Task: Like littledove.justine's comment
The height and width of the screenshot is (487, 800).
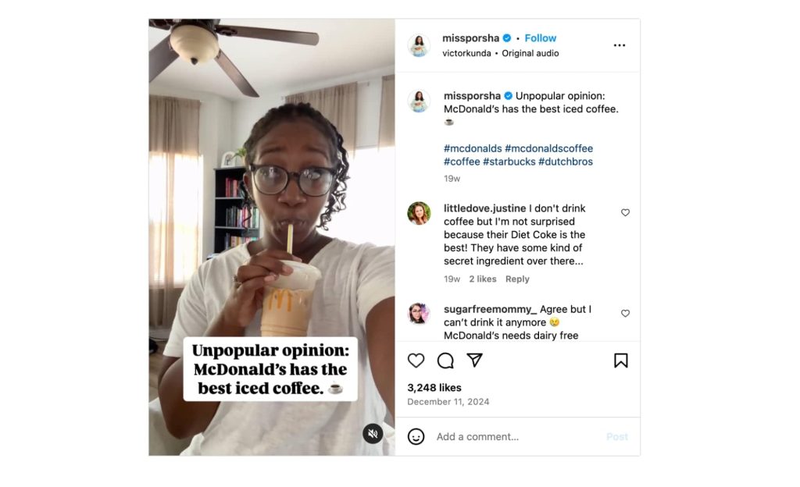Action: pos(625,212)
